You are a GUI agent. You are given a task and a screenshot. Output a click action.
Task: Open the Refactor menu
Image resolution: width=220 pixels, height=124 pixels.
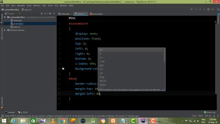37,6
